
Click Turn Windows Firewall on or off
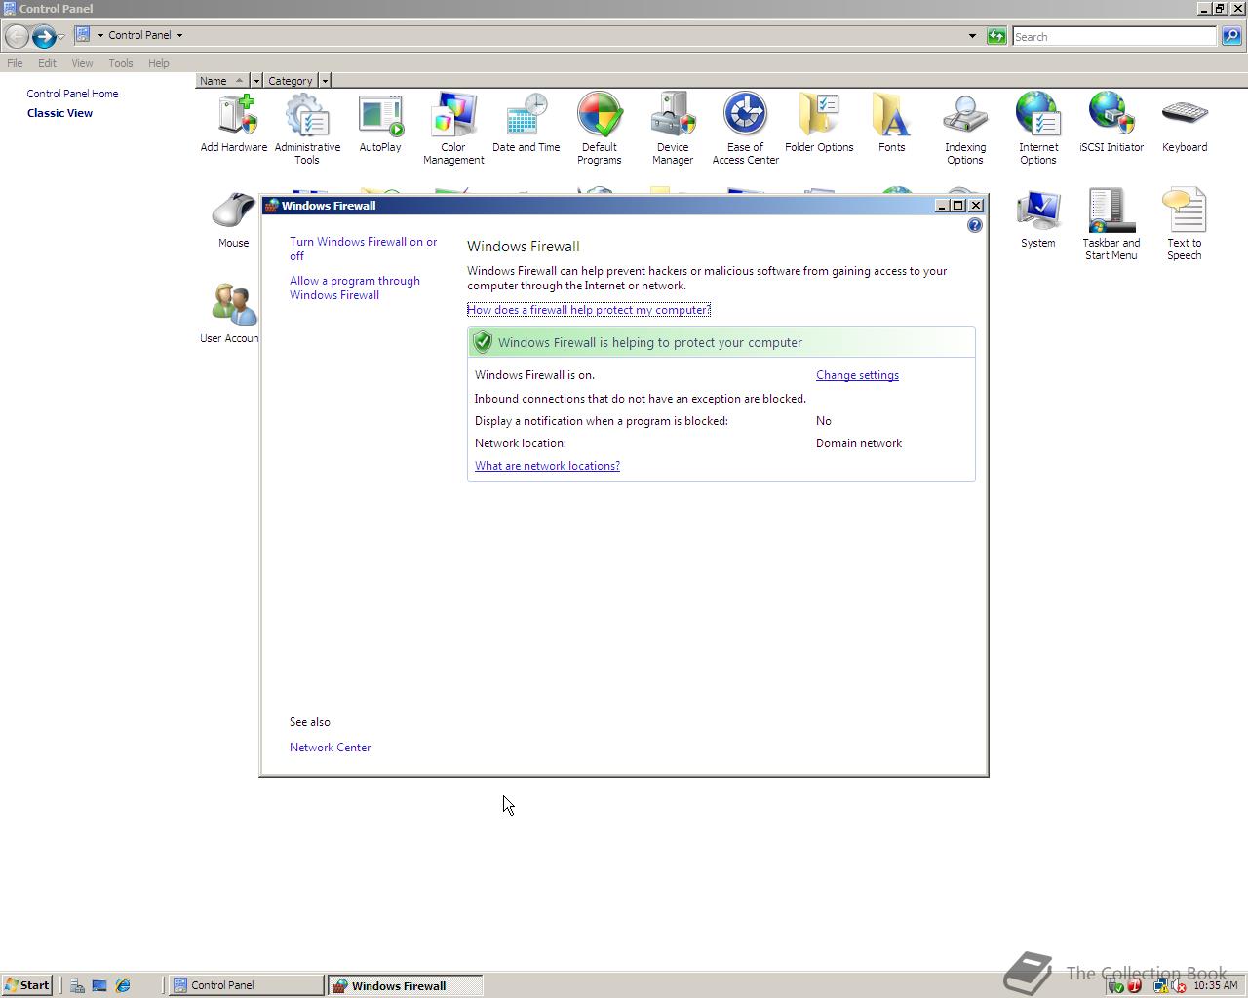[363, 249]
